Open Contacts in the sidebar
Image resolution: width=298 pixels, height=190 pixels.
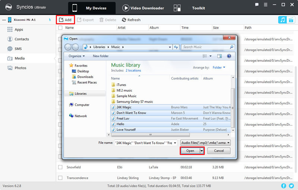pos(22,39)
